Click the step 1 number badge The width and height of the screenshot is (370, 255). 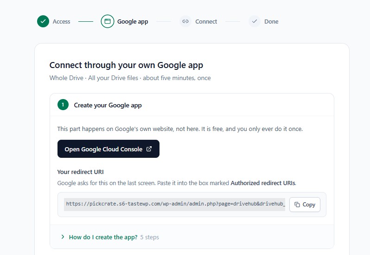pyautogui.click(x=63, y=105)
